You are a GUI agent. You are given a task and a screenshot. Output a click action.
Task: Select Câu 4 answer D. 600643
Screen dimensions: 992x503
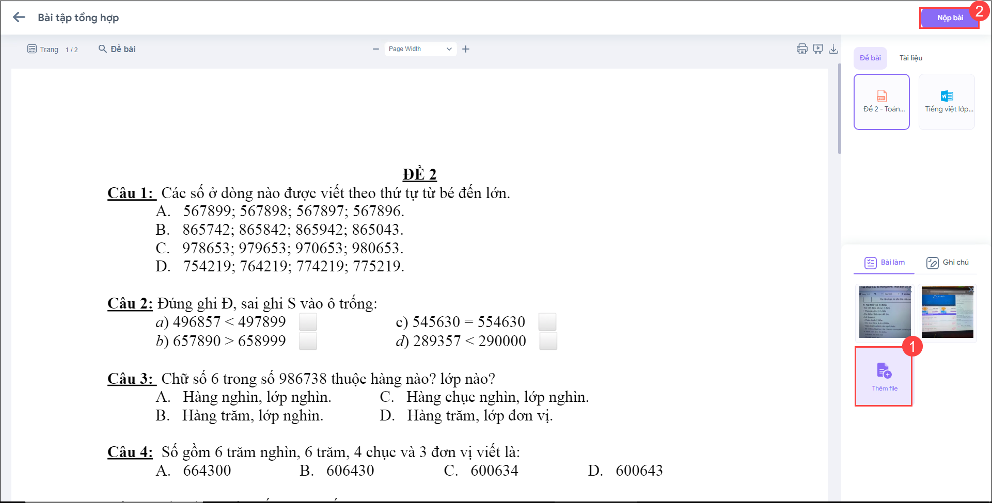point(625,470)
